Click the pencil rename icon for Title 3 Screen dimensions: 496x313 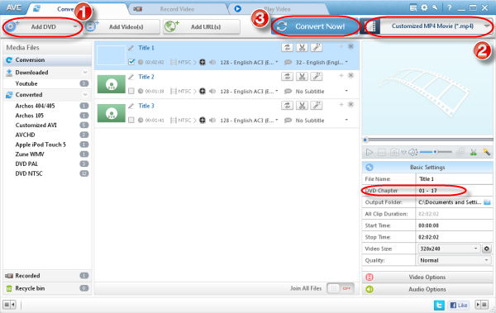click(x=131, y=106)
